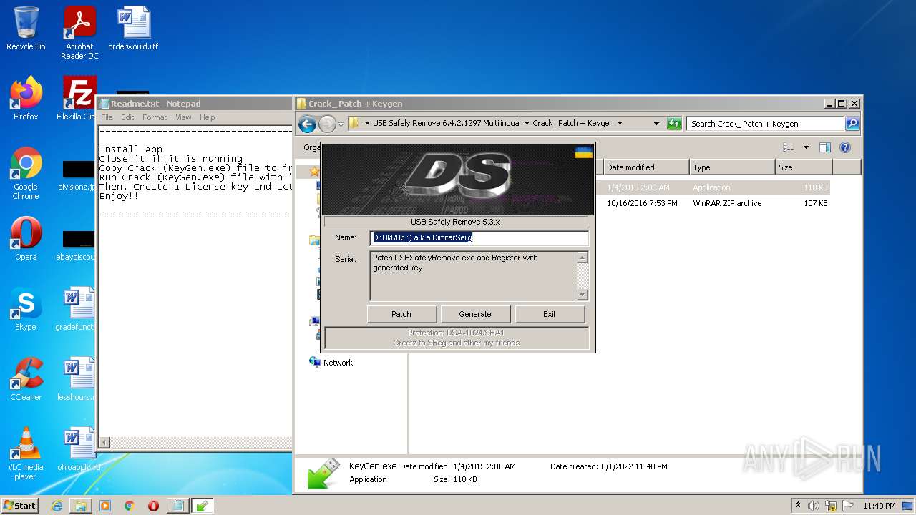
Task: Sort files by Size column
Action: click(804, 167)
